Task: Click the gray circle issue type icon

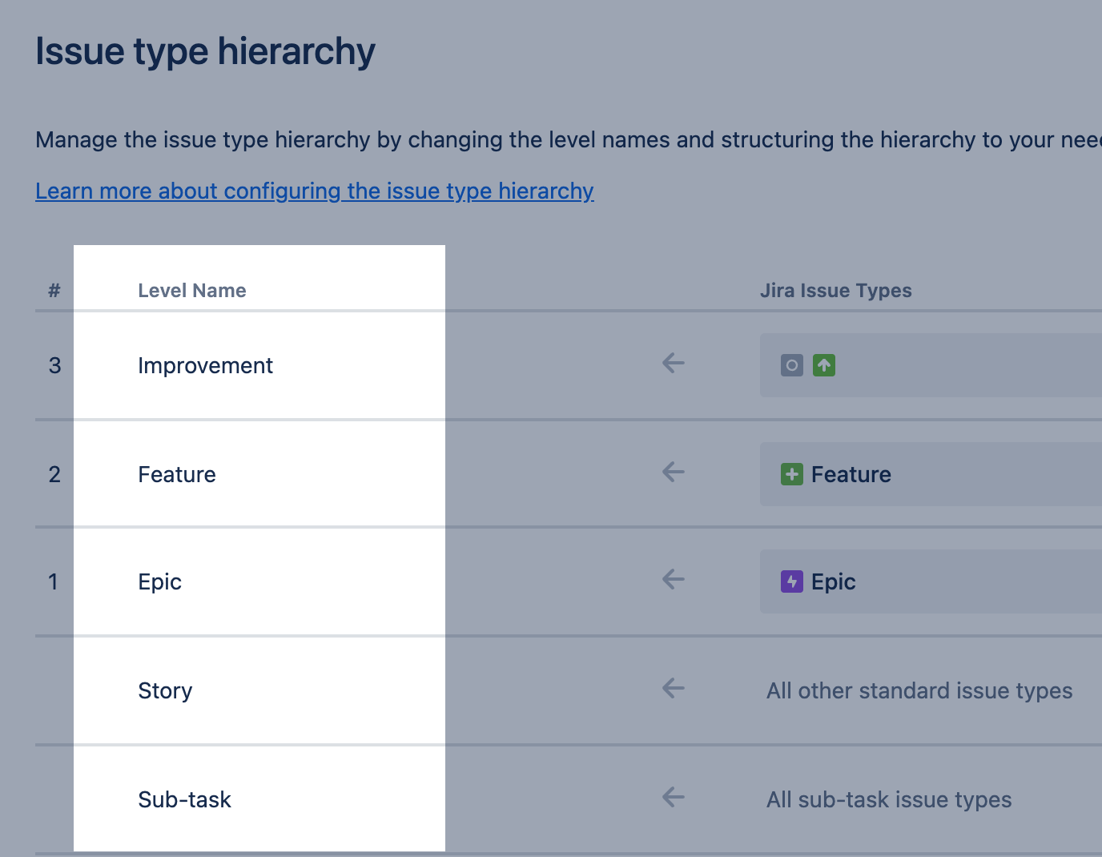Action: 791,365
